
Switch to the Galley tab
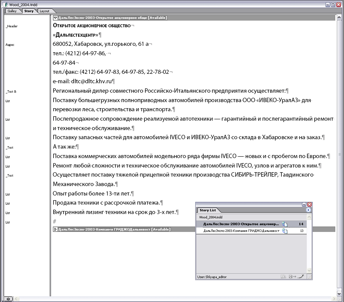tap(12, 11)
